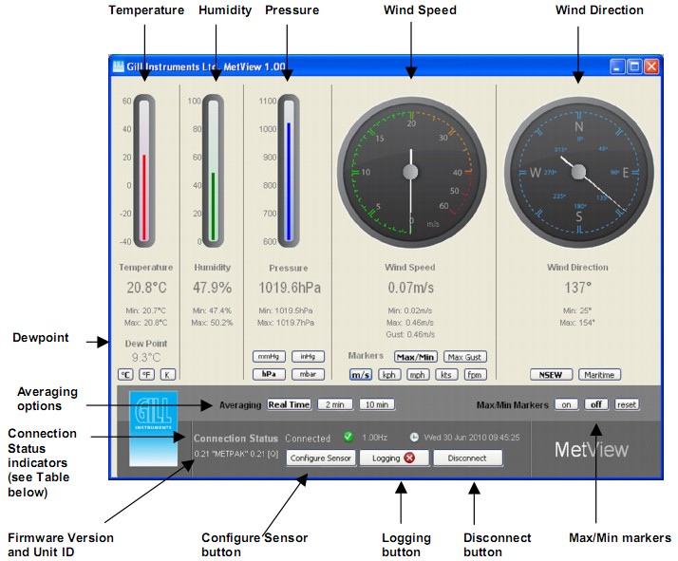The image size is (678, 561).
Task: Click the Gill Instruments logo
Action: pos(152,427)
